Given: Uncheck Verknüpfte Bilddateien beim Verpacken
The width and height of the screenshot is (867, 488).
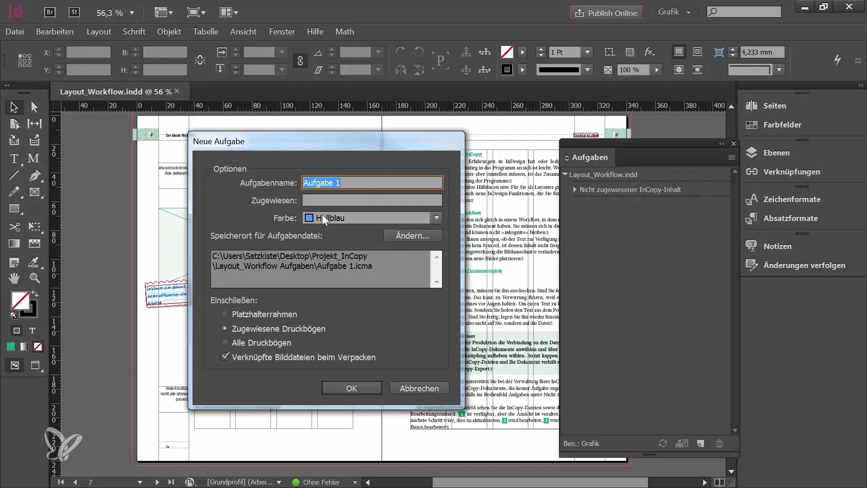Looking at the screenshot, I should (x=225, y=357).
